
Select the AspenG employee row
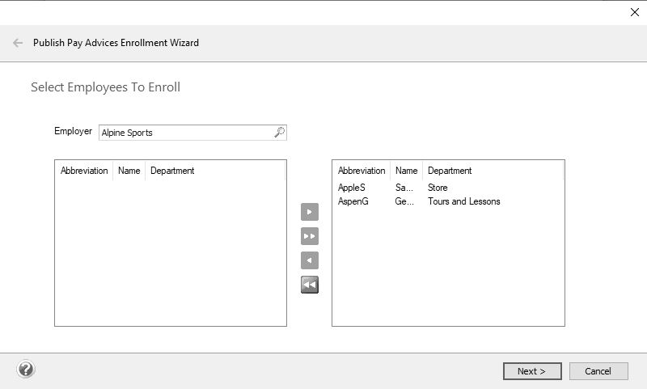pos(448,201)
